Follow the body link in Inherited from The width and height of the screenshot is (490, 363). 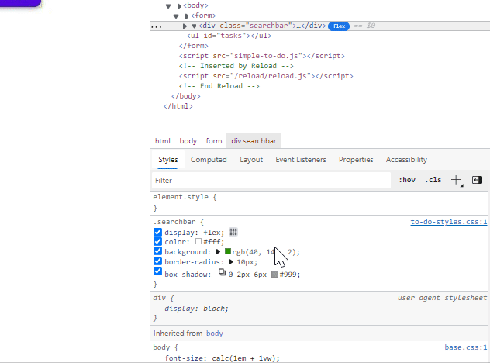tap(214, 334)
